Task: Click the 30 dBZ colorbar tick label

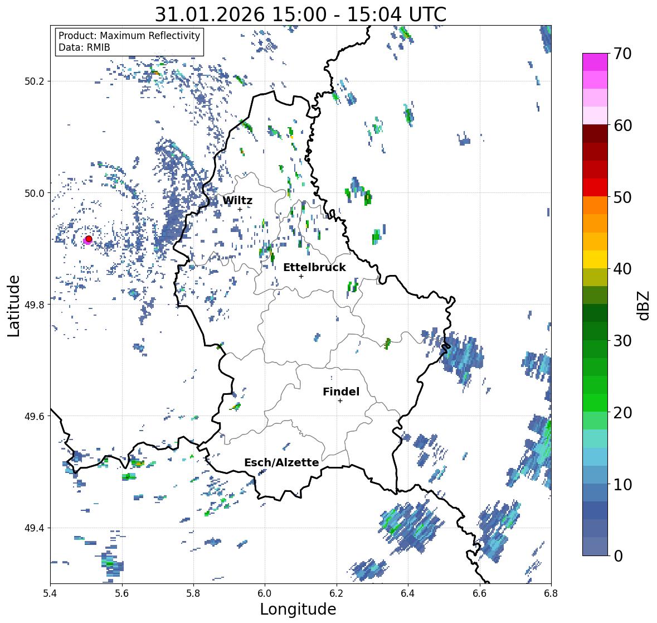Action: point(622,341)
